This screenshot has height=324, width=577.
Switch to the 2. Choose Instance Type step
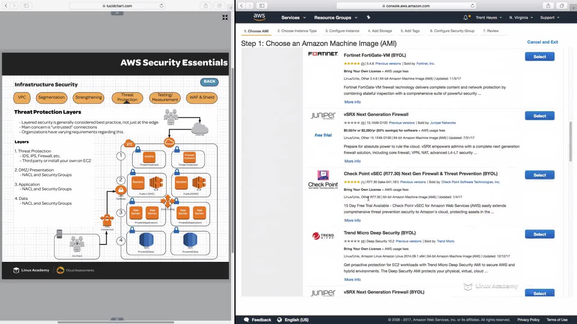[297, 31]
